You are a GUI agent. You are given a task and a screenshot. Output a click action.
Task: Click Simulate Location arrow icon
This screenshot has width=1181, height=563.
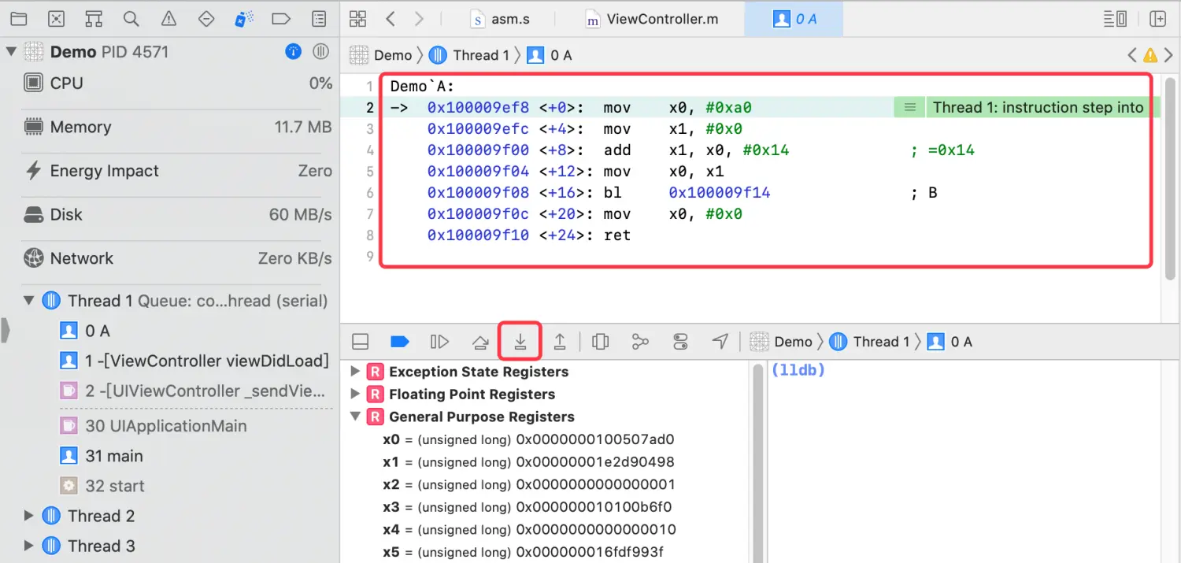(720, 341)
